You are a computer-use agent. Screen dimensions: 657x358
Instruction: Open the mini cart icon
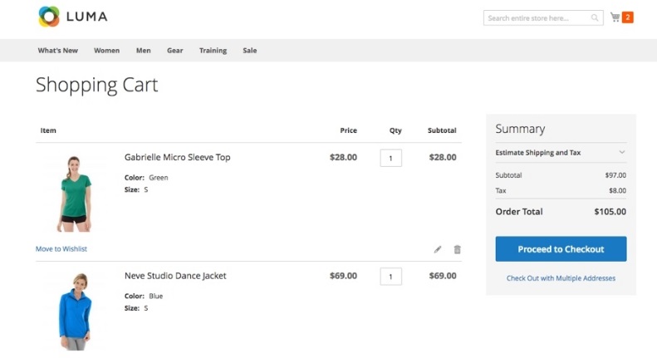pos(615,17)
